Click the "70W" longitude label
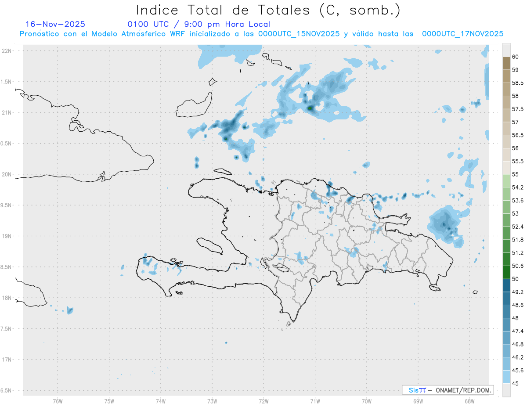Screen dimensions: 527x407 [366, 401]
